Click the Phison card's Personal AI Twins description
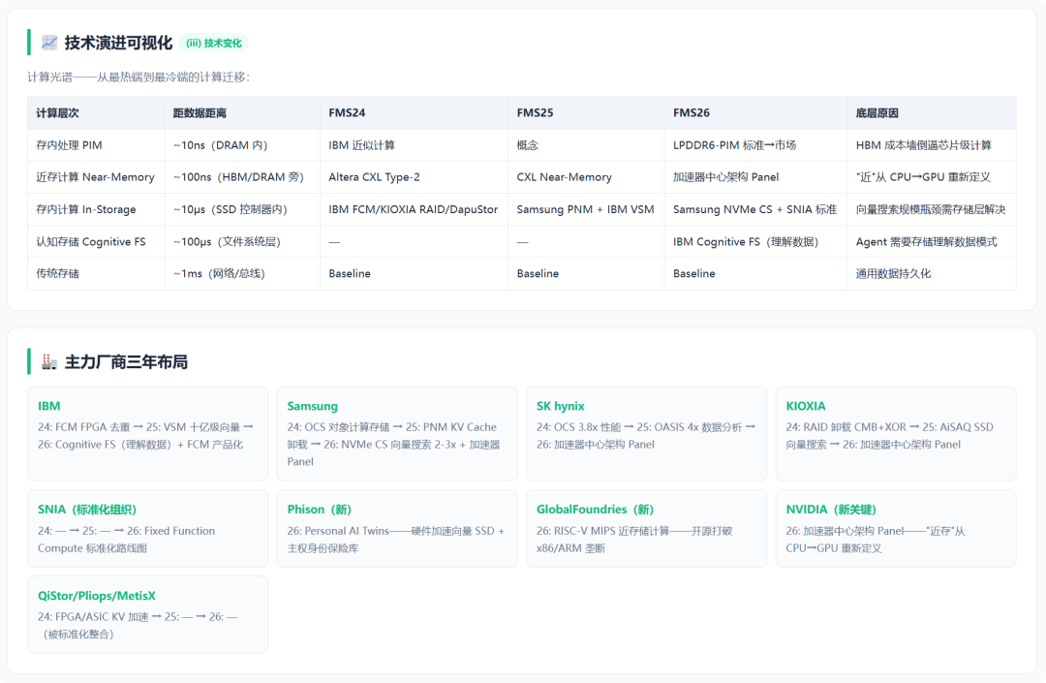 tap(395, 540)
